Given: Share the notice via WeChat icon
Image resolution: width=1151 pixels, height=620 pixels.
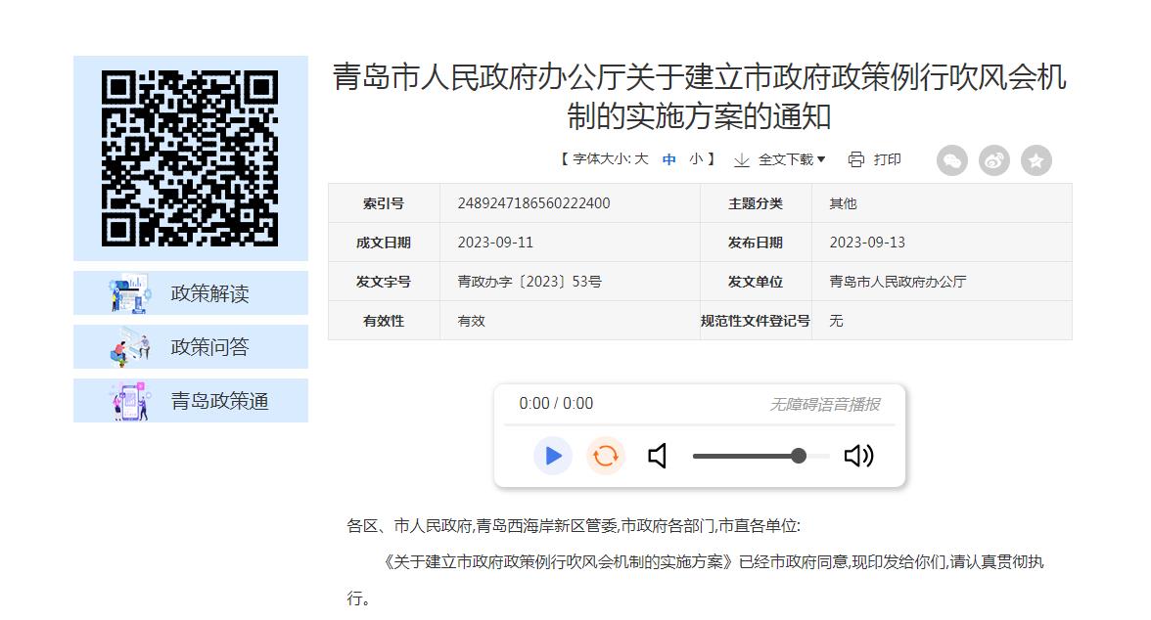Looking at the screenshot, I should [x=951, y=160].
